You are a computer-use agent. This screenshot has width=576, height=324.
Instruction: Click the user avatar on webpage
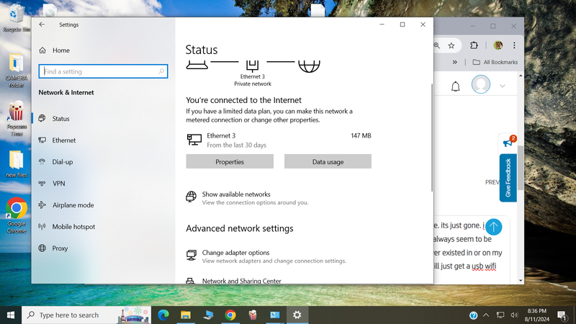coord(481,84)
